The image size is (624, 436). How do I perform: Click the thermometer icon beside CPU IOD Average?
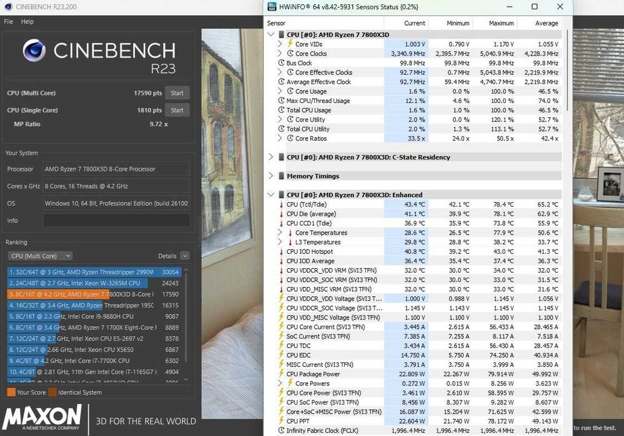click(x=281, y=261)
